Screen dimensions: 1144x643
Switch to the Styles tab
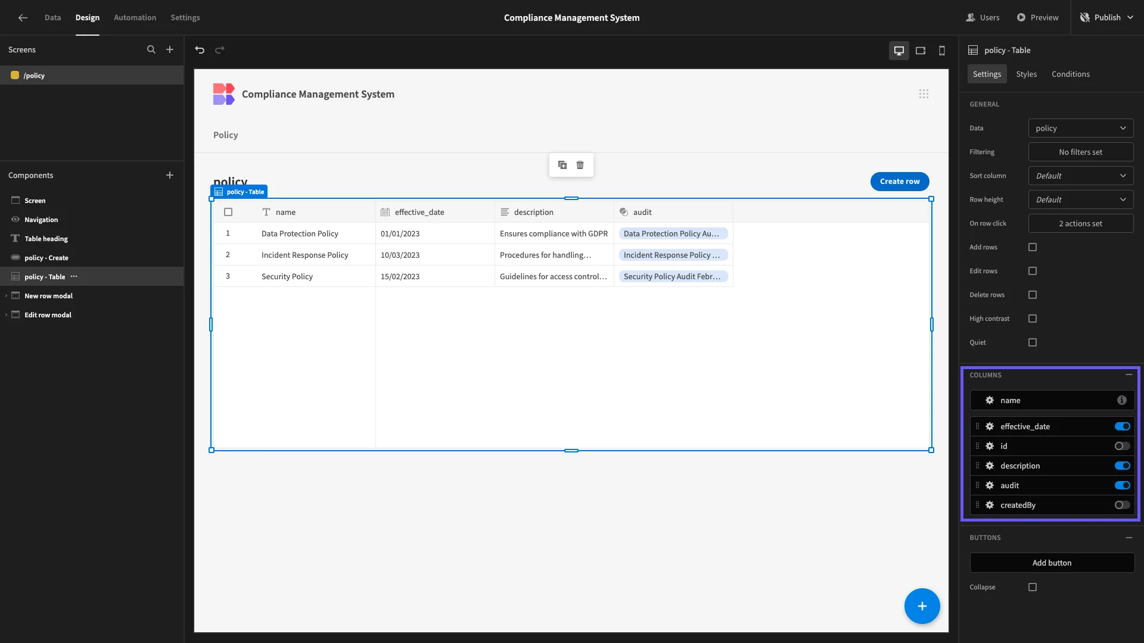[x=1027, y=74]
